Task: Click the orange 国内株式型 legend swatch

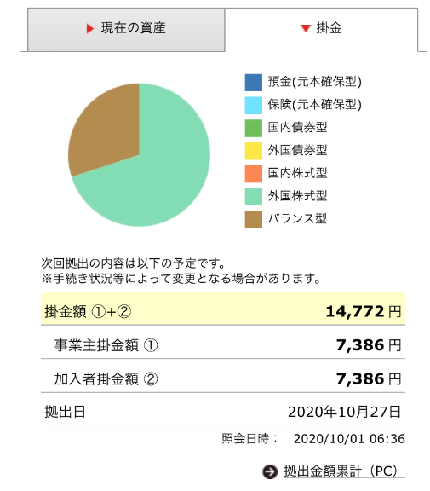Action: coord(253,174)
